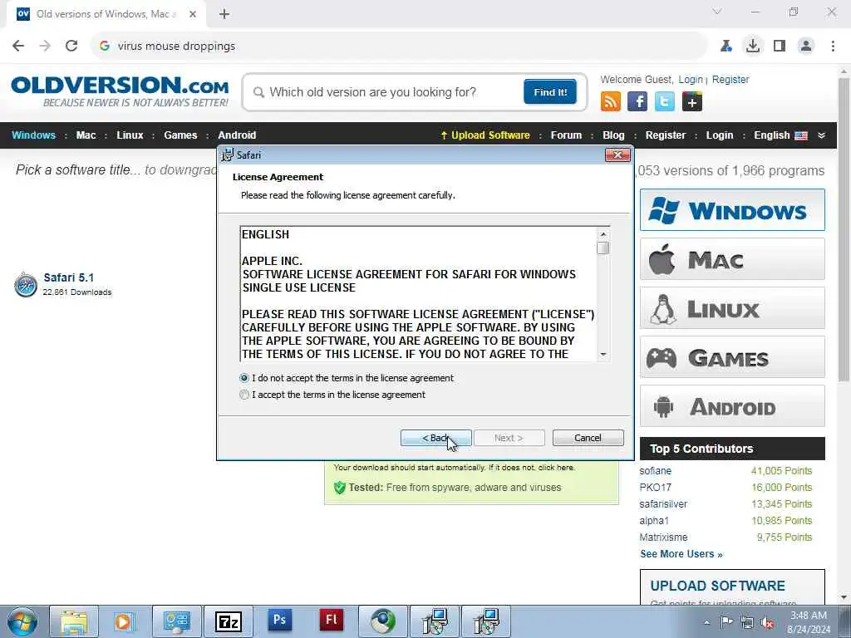Close the Old versions browser tab
The height and width of the screenshot is (638, 851).
click(193, 14)
